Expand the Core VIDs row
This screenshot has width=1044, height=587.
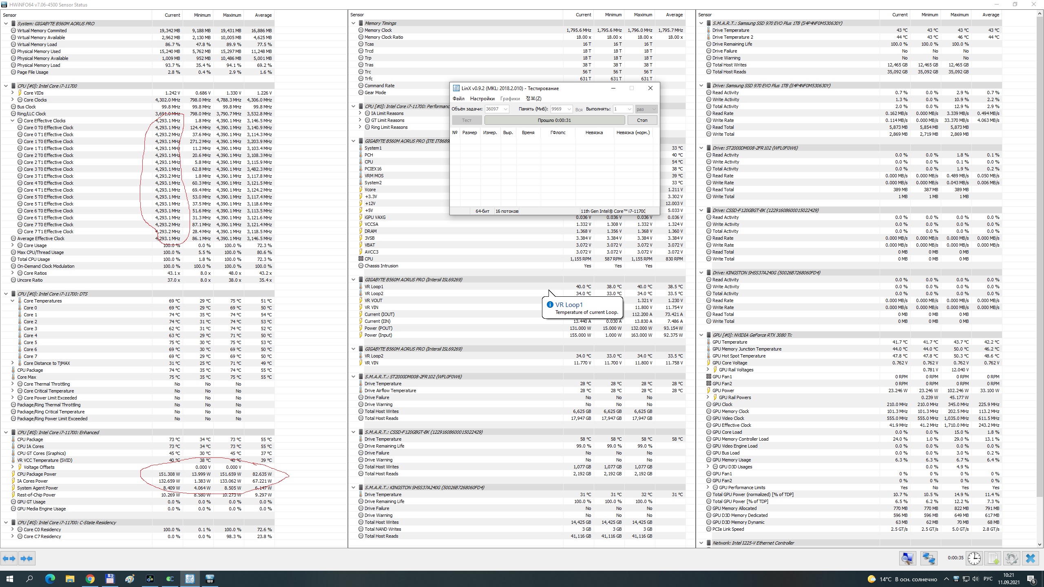coord(13,93)
